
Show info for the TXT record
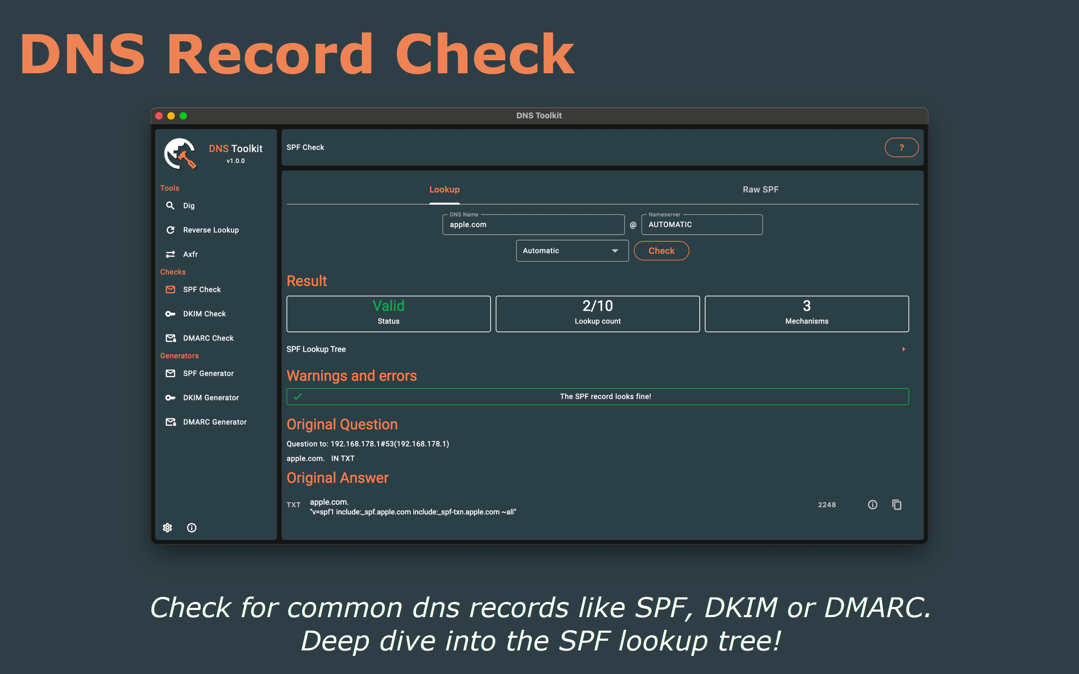872,505
